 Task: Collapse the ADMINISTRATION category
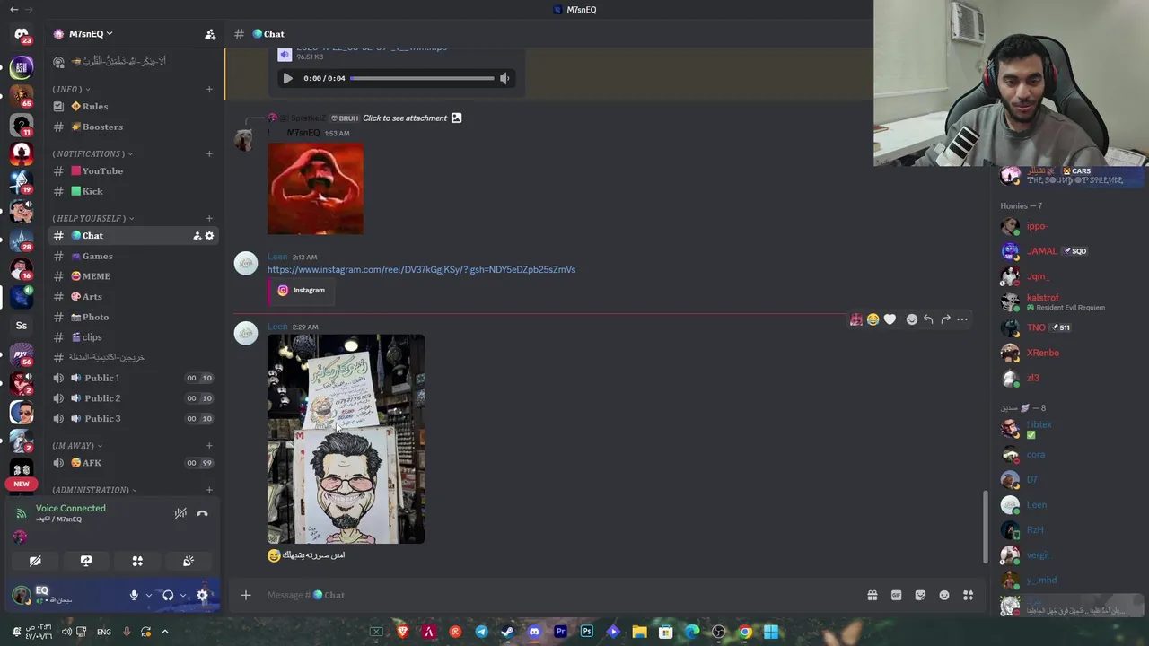coord(94,490)
